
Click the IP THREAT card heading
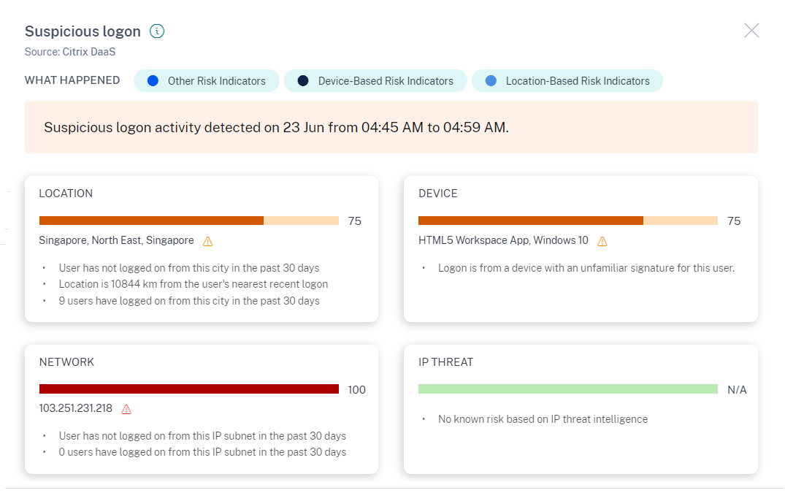point(445,362)
